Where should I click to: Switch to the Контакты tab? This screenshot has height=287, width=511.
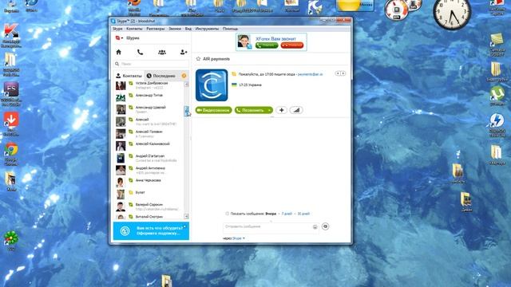[x=129, y=76]
